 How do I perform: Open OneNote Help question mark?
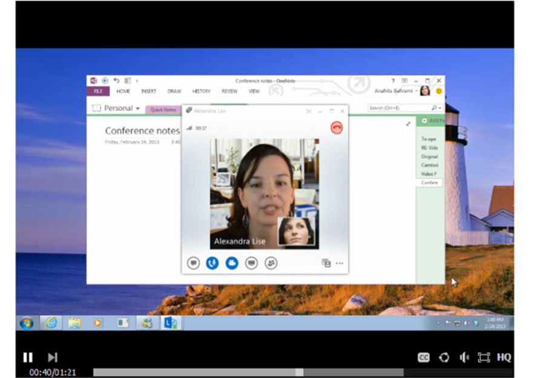[393, 80]
